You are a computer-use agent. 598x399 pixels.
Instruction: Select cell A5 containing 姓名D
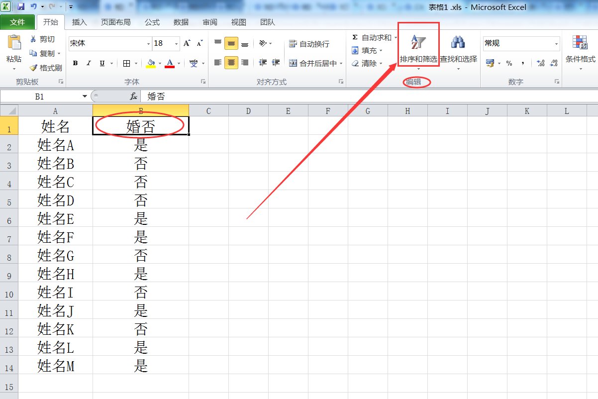click(55, 200)
